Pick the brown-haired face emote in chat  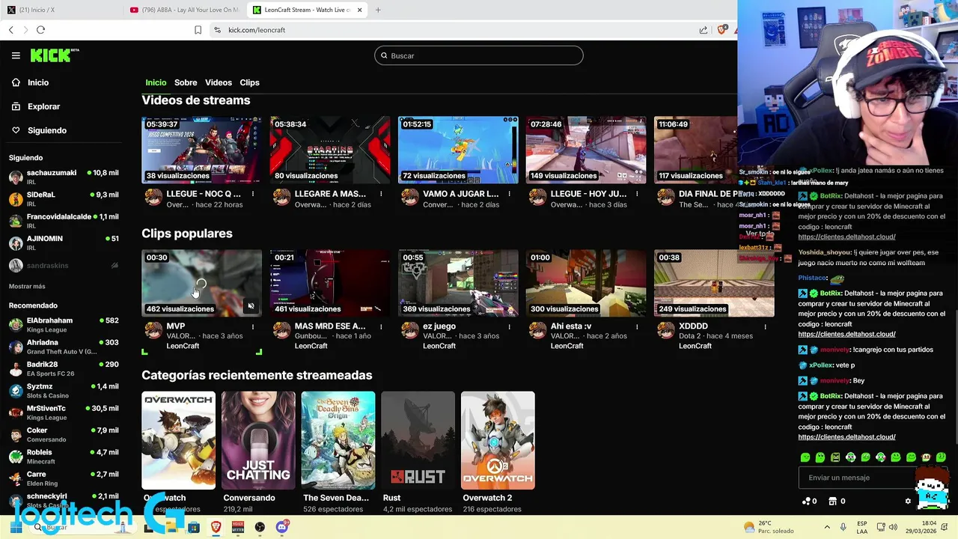(x=926, y=457)
